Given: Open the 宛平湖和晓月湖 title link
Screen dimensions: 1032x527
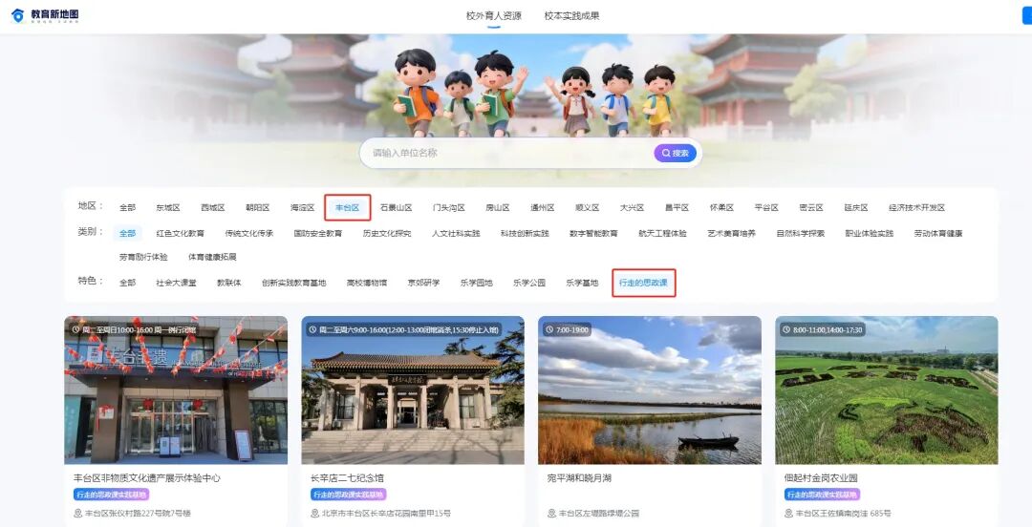Looking at the screenshot, I should click(x=579, y=477).
